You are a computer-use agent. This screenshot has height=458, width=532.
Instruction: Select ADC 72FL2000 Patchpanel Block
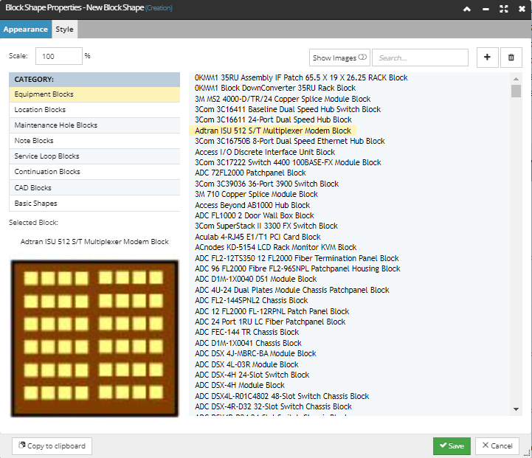tap(250, 173)
